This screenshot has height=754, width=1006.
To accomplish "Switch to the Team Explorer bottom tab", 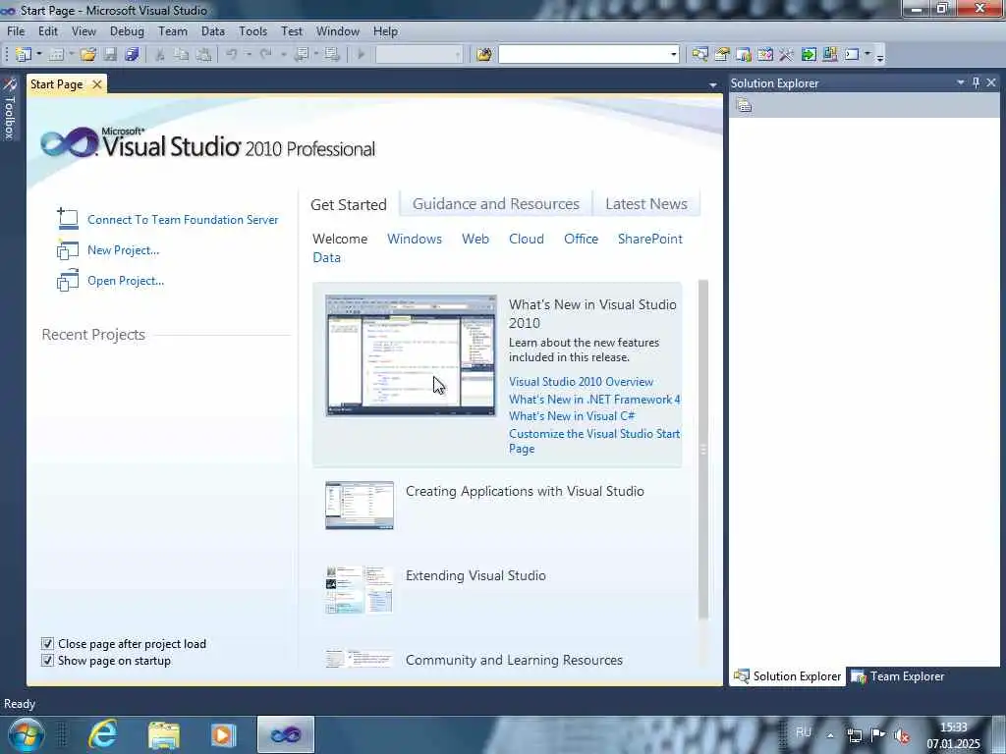I will (x=898, y=676).
